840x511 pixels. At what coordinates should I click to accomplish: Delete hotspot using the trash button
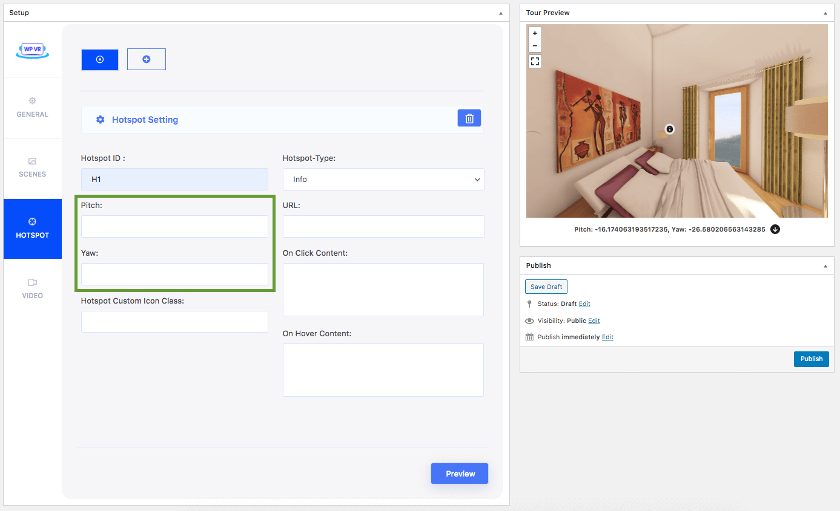(469, 119)
